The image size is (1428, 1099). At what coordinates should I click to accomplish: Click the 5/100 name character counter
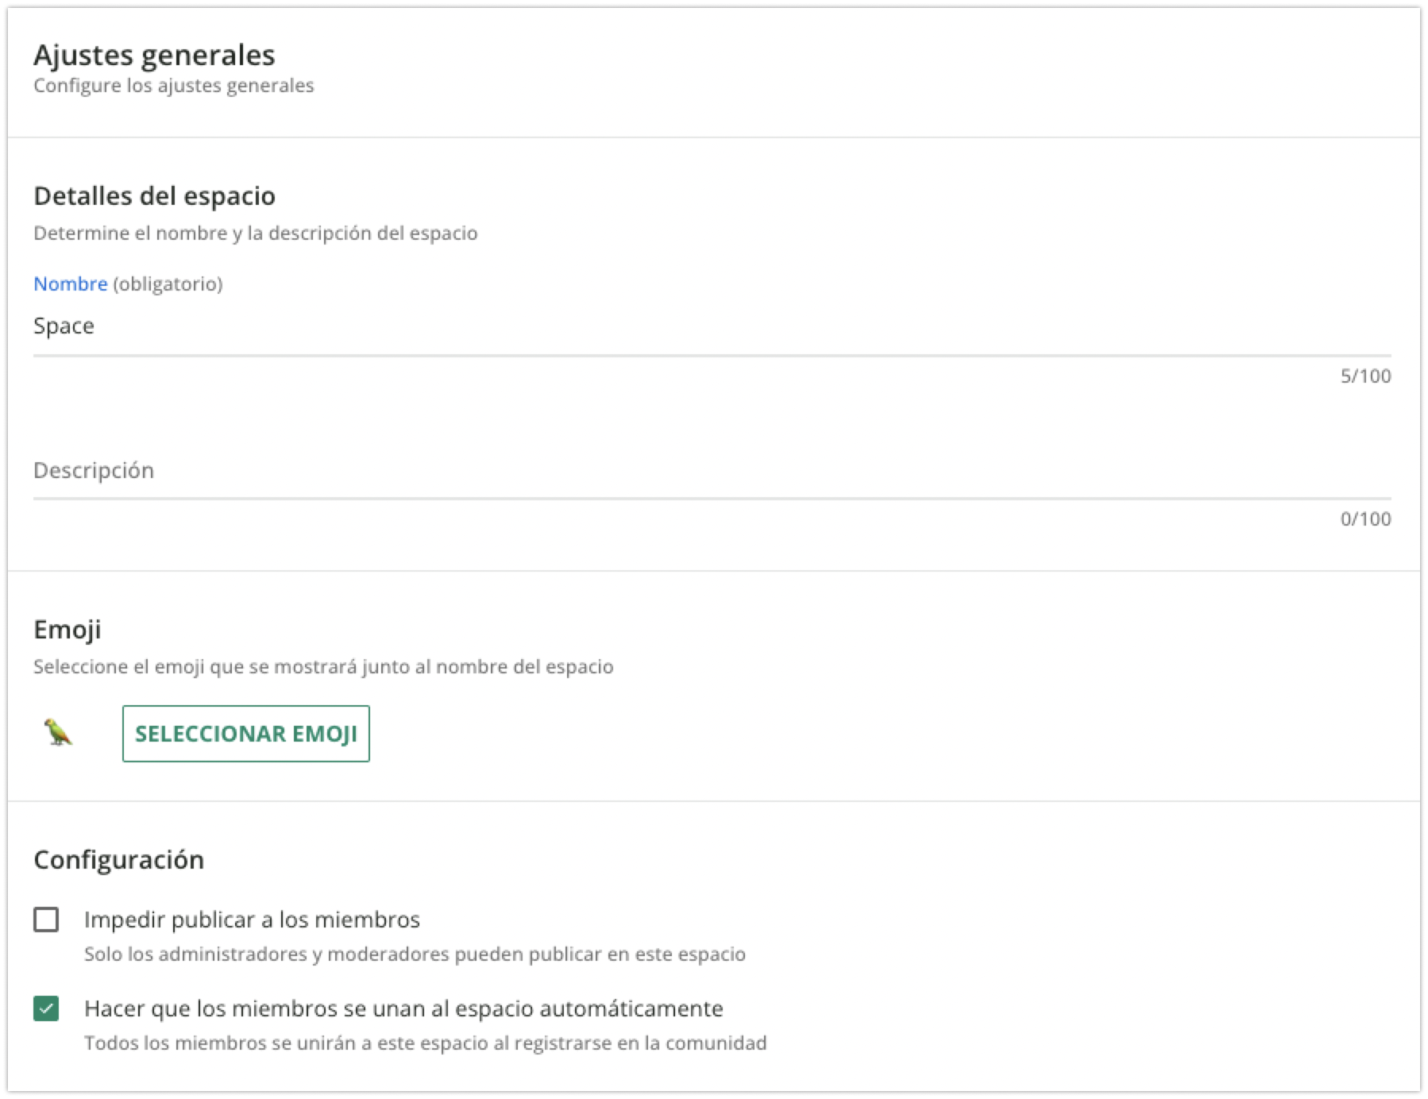(x=1365, y=376)
